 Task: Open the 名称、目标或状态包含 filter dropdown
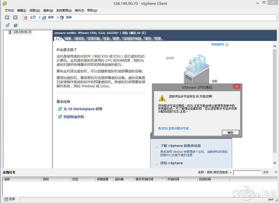coord(231,173)
